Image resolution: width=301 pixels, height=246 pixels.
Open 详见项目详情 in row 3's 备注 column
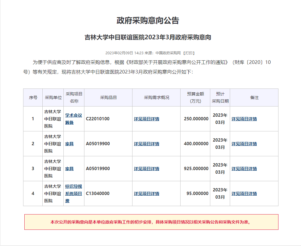(244, 169)
